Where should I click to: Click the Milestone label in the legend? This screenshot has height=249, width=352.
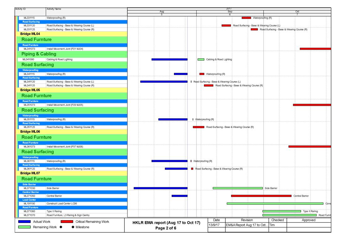(x=82, y=227)
